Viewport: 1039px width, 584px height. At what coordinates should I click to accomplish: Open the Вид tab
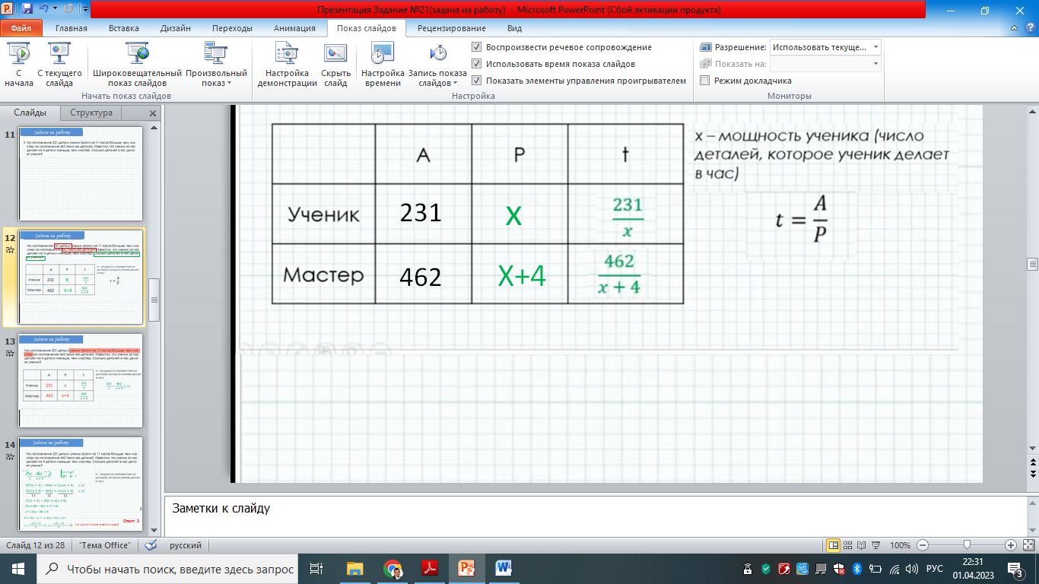(x=515, y=28)
